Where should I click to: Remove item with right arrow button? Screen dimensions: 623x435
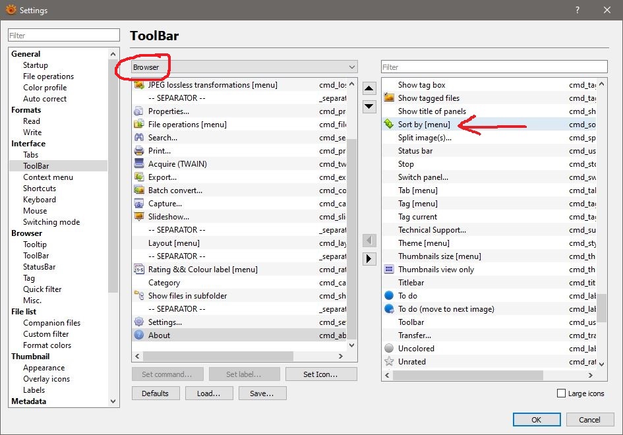click(x=369, y=258)
